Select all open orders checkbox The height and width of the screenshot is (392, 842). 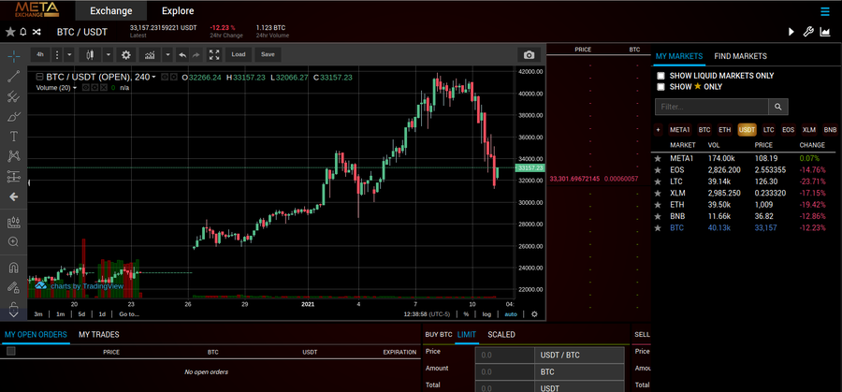(11, 352)
